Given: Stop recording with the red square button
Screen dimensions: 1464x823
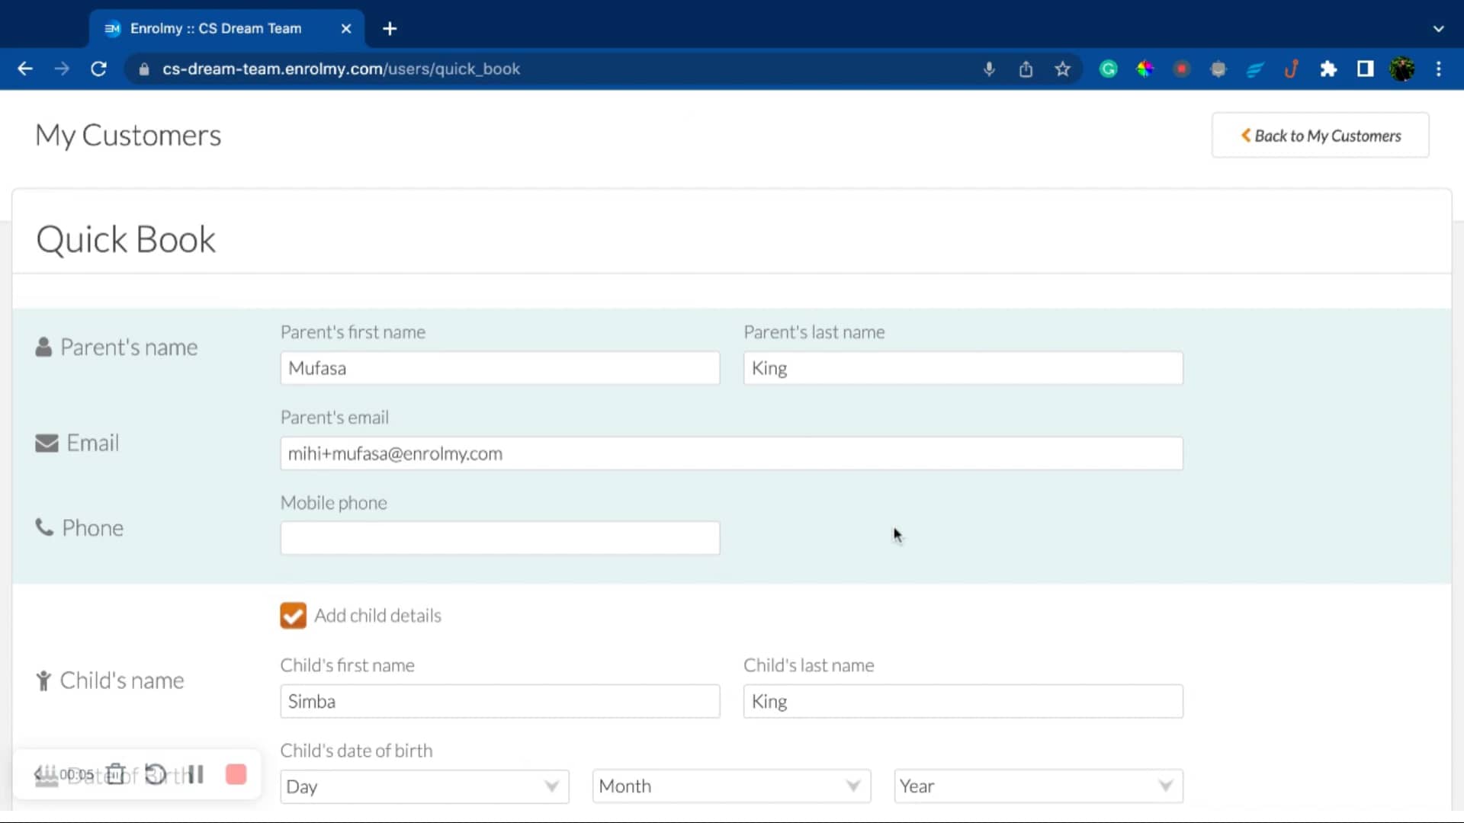Looking at the screenshot, I should tap(236, 774).
